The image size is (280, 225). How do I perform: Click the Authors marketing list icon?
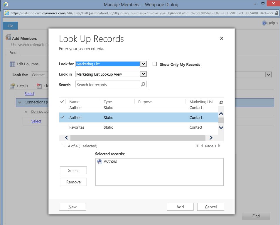[100, 161]
